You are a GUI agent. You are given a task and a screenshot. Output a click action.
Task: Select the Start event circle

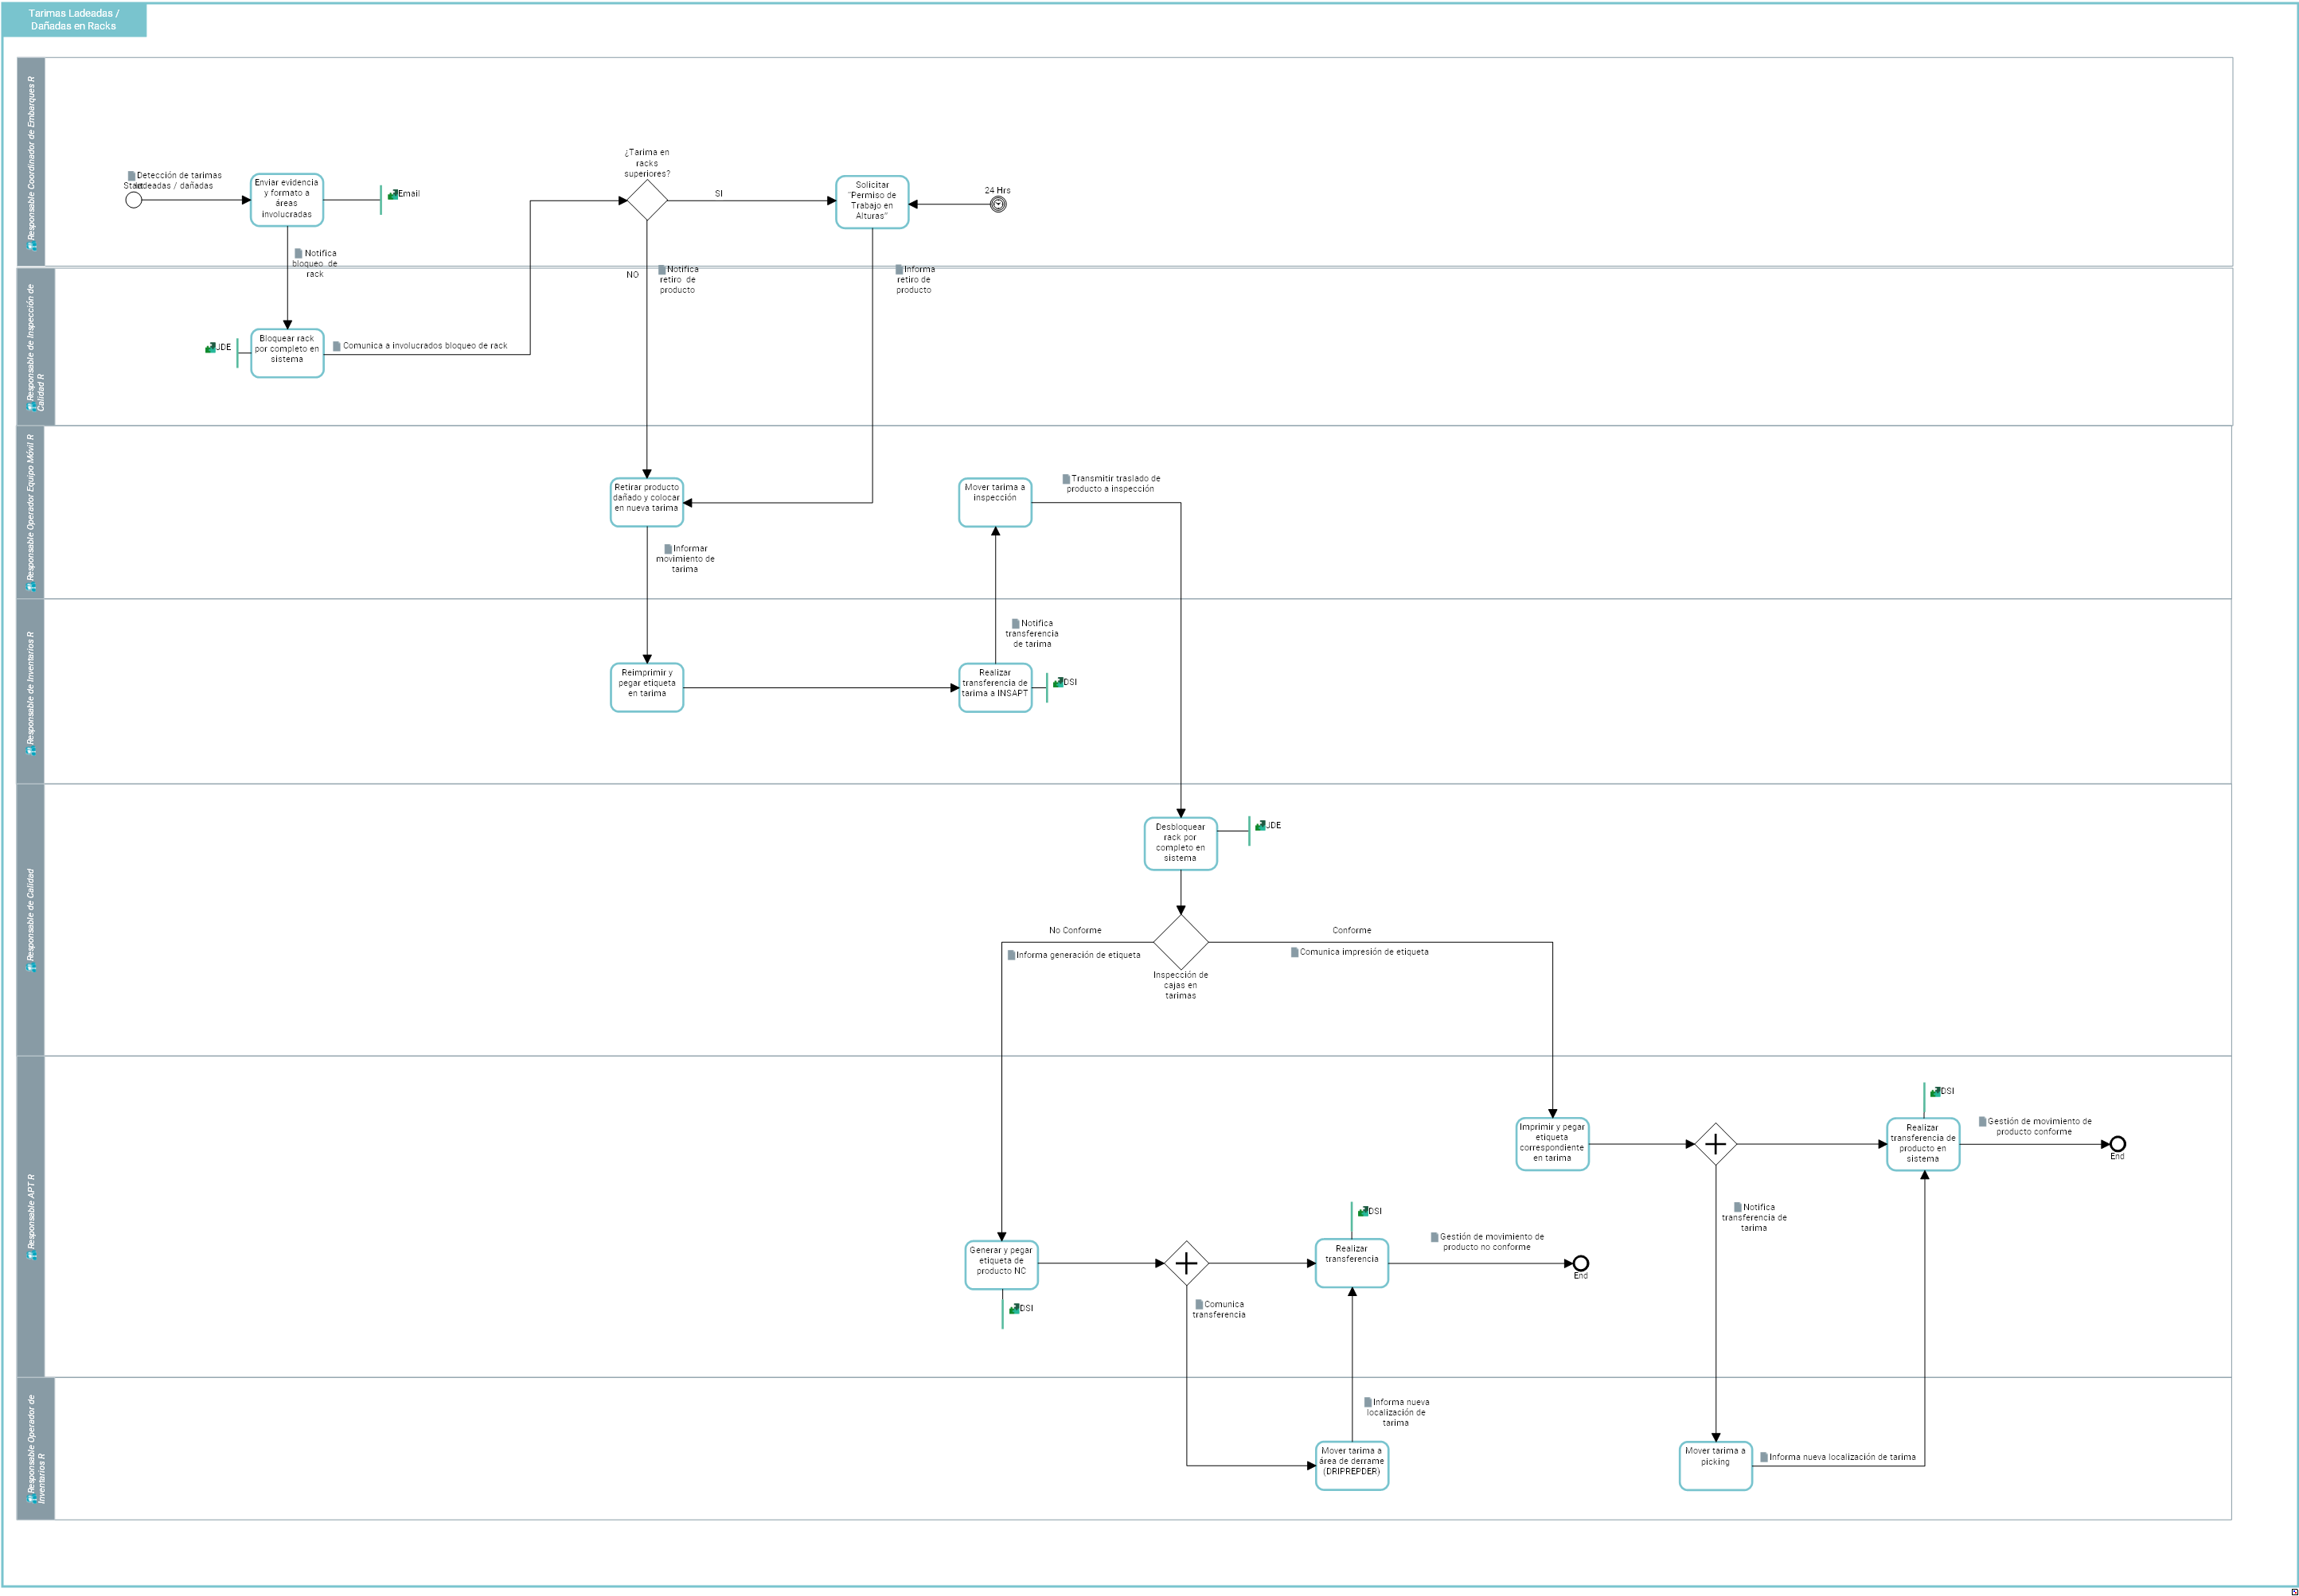coord(134,200)
